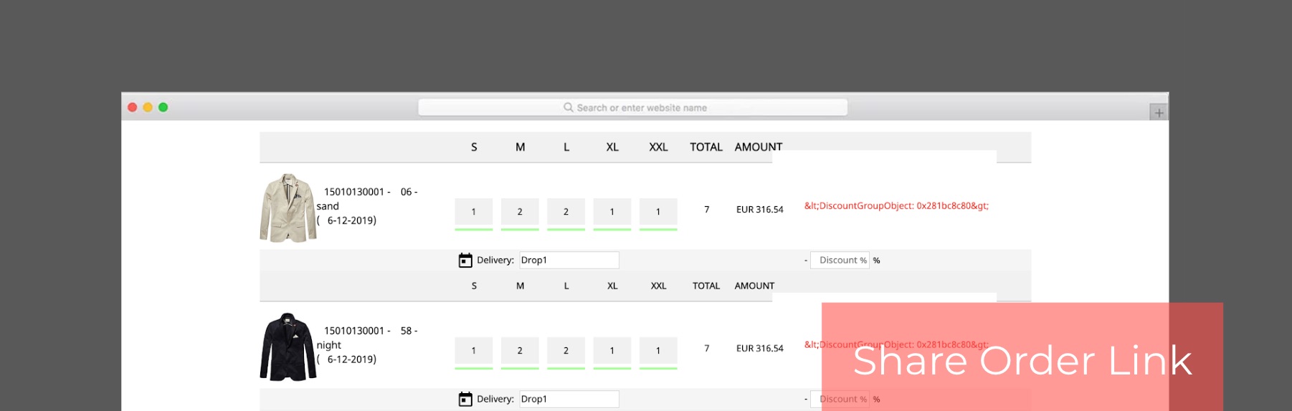The height and width of the screenshot is (411, 1292).
Task: Edit size L quantity for sand jacket
Action: click(x=566, y=212)
